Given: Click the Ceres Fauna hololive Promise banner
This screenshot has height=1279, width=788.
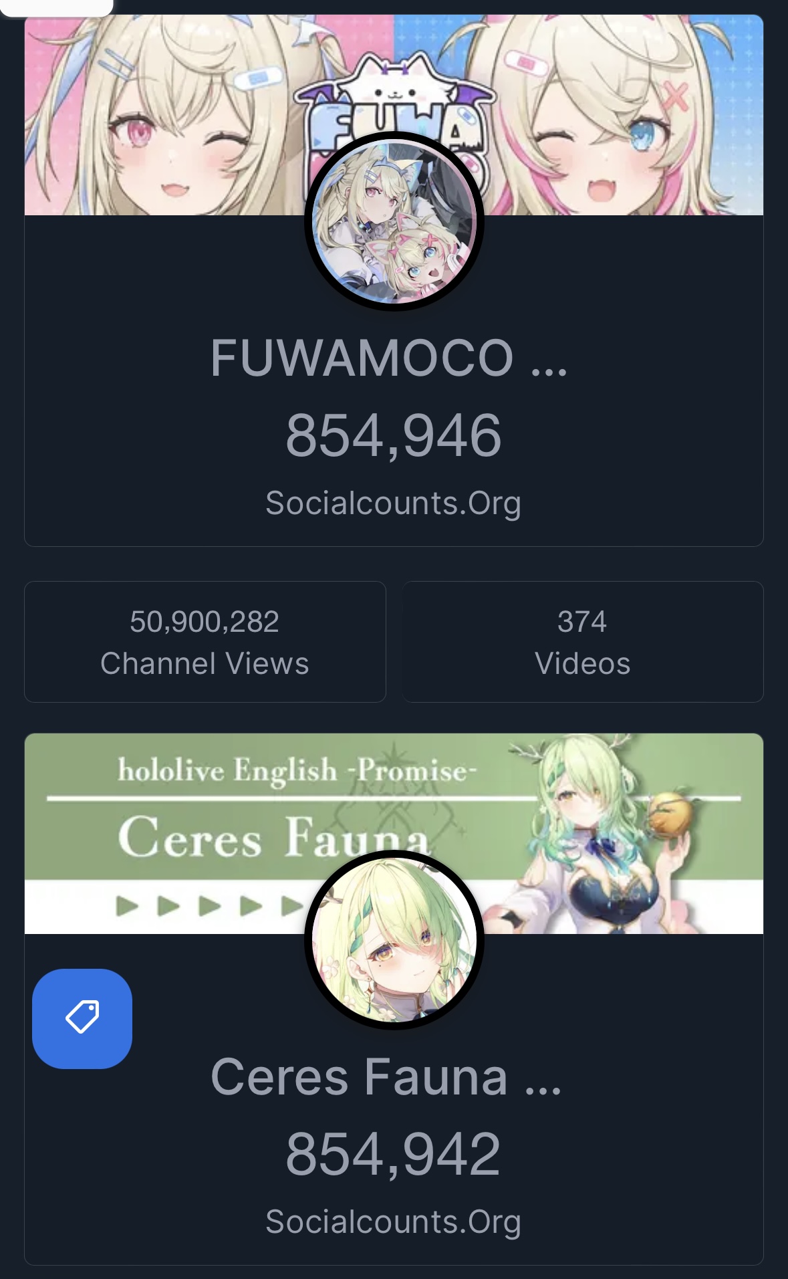Looking at the screenshot, I should pyautogui.click(x=394, y=834).
